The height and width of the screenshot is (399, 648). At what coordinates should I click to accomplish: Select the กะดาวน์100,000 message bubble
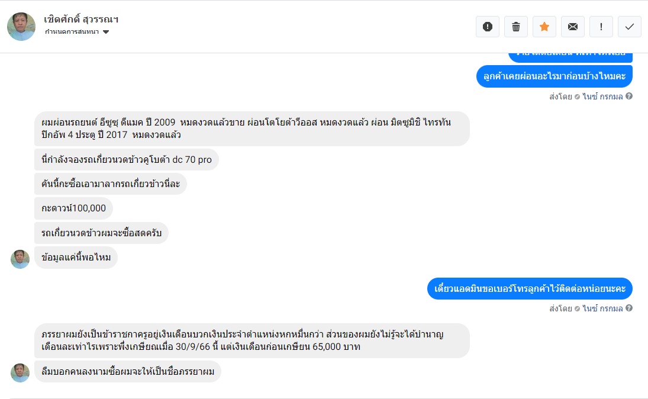(x=73, y=208)
